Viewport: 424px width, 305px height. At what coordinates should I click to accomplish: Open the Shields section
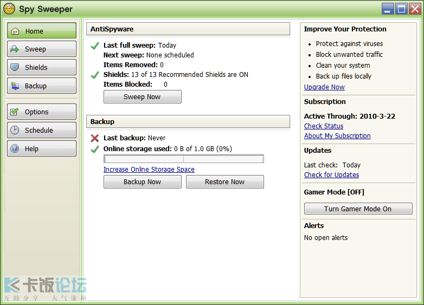tap(42, 67)
